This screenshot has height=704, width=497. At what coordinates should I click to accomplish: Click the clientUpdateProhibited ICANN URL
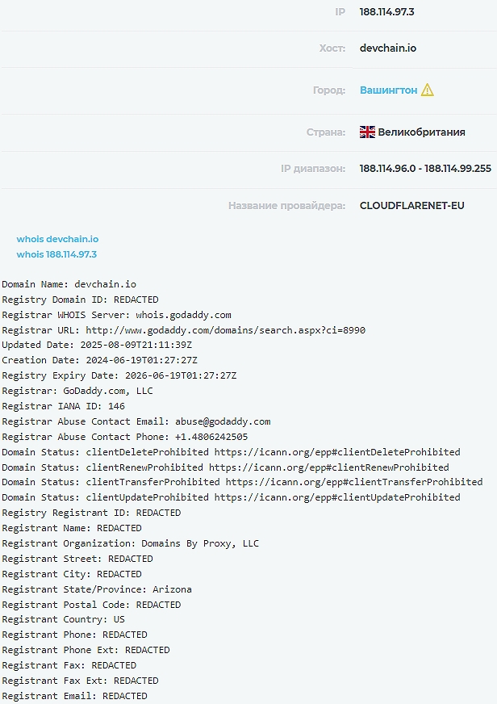337,497
